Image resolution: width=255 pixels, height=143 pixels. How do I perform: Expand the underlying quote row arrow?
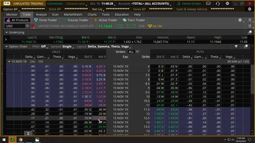tap(6, 39)
